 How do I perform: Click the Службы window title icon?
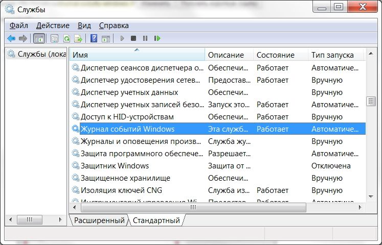pos(10,9)
